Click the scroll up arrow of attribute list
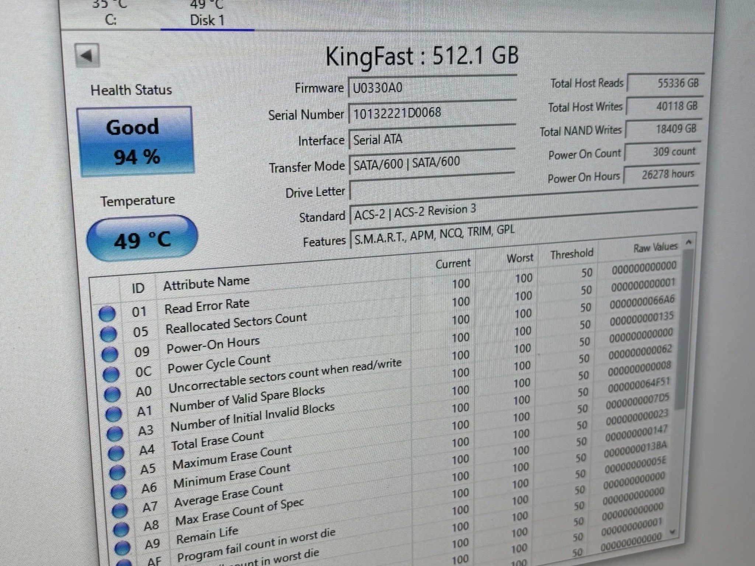Screen dimensions: 755x566 pos(689,242)
